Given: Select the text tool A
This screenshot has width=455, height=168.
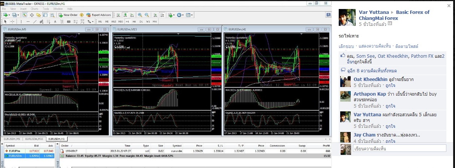Looking at the screenshot, I should (55, 21).
